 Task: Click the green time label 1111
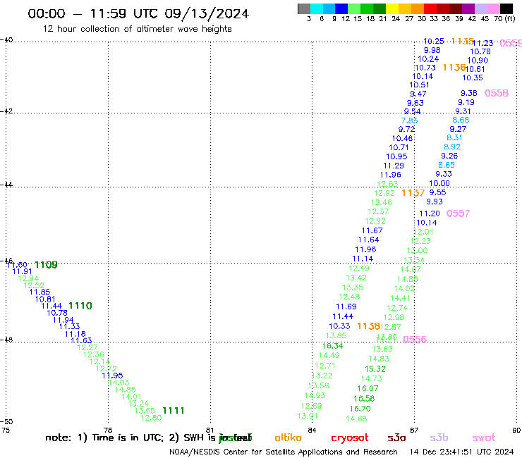click(x=173, y=410)
